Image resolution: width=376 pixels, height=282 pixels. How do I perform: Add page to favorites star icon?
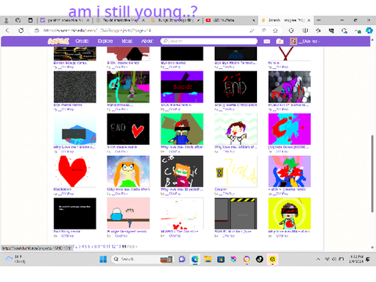(x=275, y=31)
